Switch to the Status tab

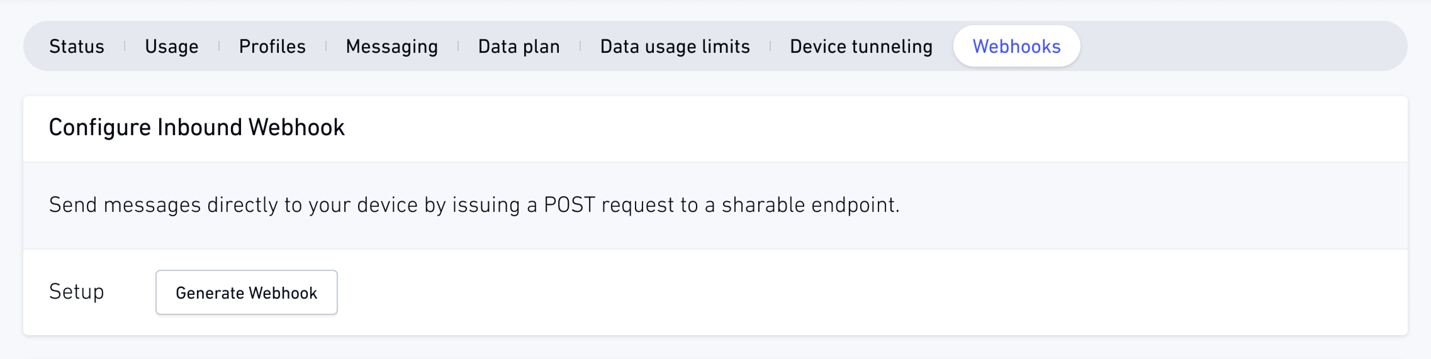pyautogui.click(x=77, y=46)
